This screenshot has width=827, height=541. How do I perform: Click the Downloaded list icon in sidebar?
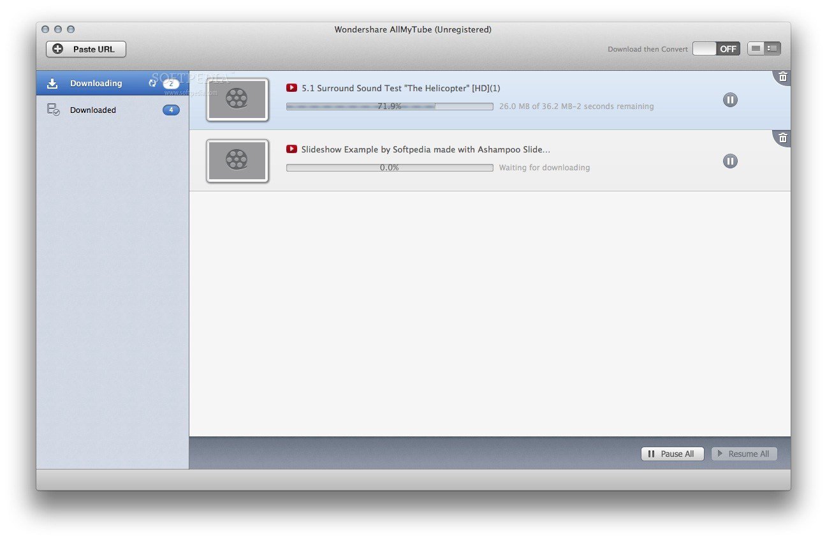[x=53, y=110]
